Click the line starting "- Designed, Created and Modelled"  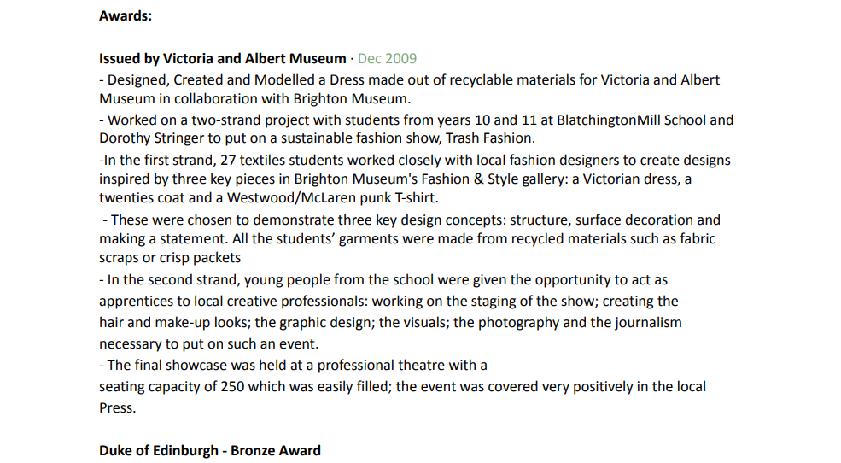click(410, 79)
